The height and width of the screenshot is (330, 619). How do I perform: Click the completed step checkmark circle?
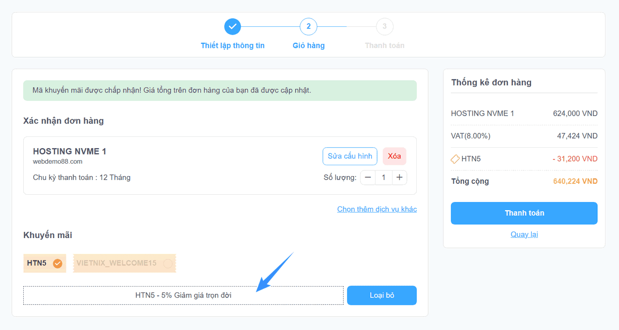pos(233,26)
